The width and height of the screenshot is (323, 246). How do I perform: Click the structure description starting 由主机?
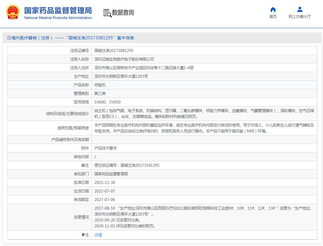click(x=204, y=114)
